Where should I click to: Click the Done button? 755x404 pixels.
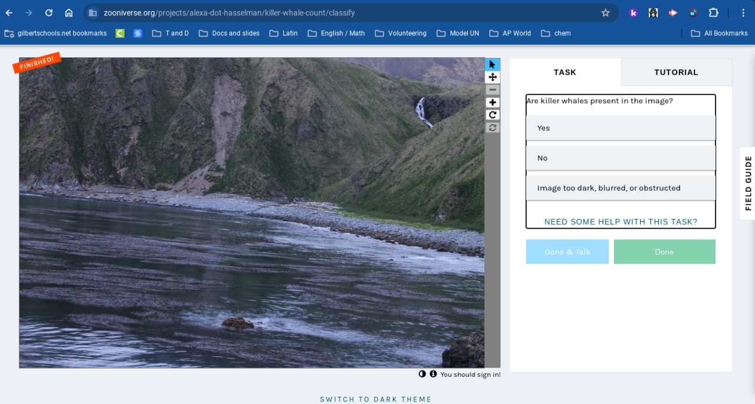point(664,252)
